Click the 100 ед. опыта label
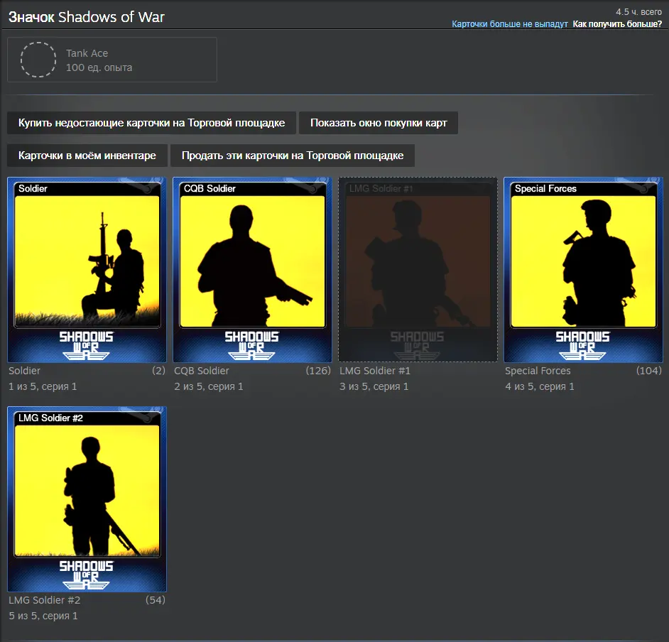The width and height of the screenshot is (669, 642). point(99,67)
